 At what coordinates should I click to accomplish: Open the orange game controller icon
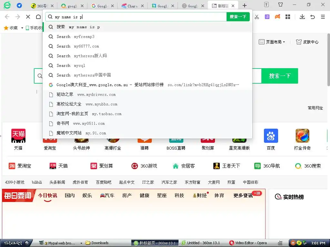click(277, 17)
